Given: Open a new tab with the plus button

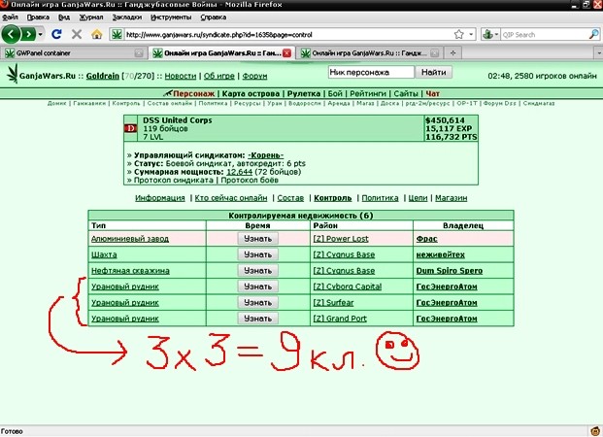Looking at the screenshot, I should click(453, 53).
